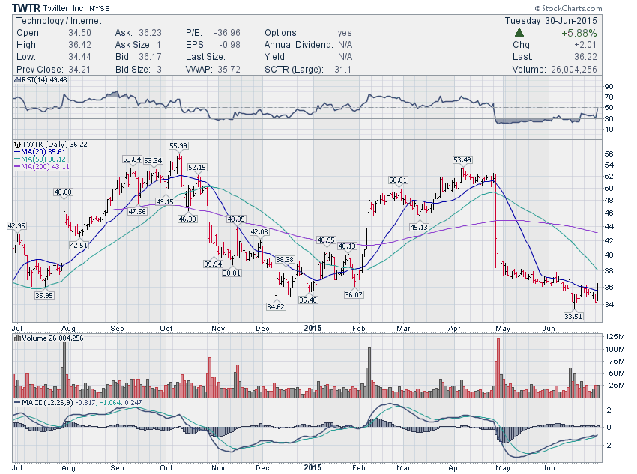The width and height of the screenshot is (637, 474).
Task: Click the 33.51 June low label
Action: [573, 316]
